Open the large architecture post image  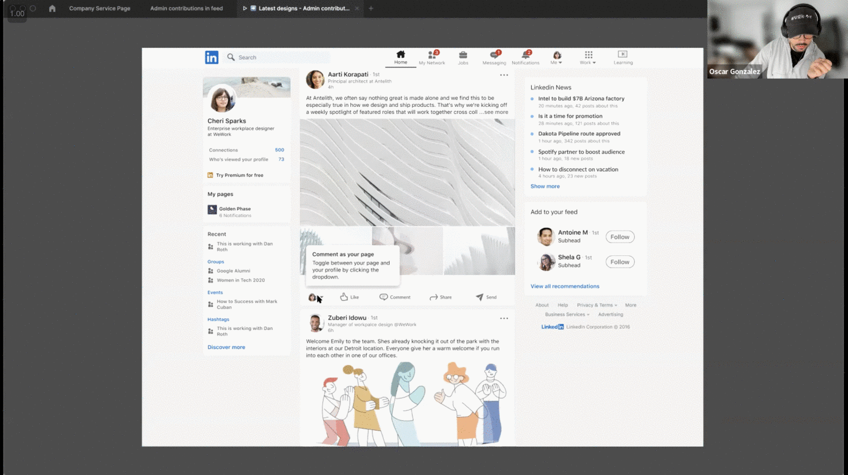[407, 172]
